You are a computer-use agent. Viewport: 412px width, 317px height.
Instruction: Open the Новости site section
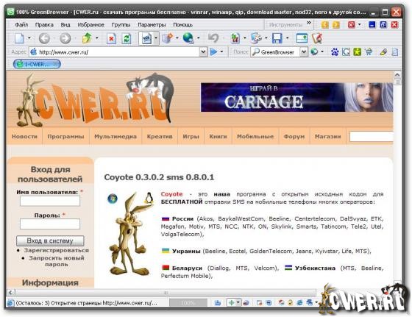point(24,137)
